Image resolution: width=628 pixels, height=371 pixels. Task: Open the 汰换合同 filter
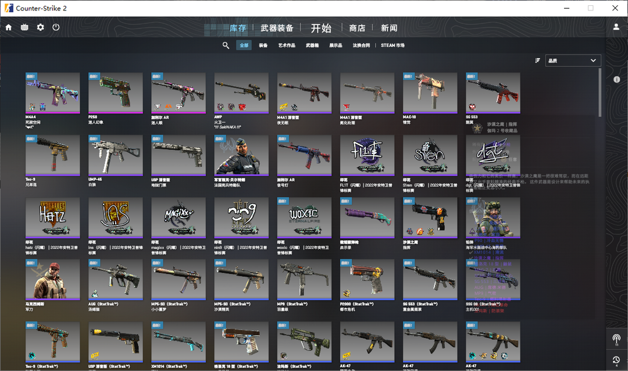[361, 45]
